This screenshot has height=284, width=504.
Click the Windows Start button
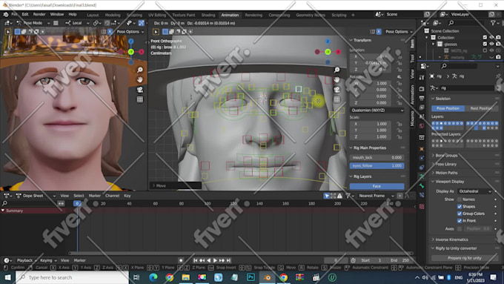[x=7, y=277]
